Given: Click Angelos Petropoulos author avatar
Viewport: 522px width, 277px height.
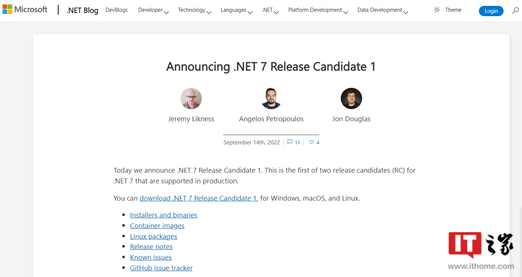Looking at the screenshot, I should (271, 98).
